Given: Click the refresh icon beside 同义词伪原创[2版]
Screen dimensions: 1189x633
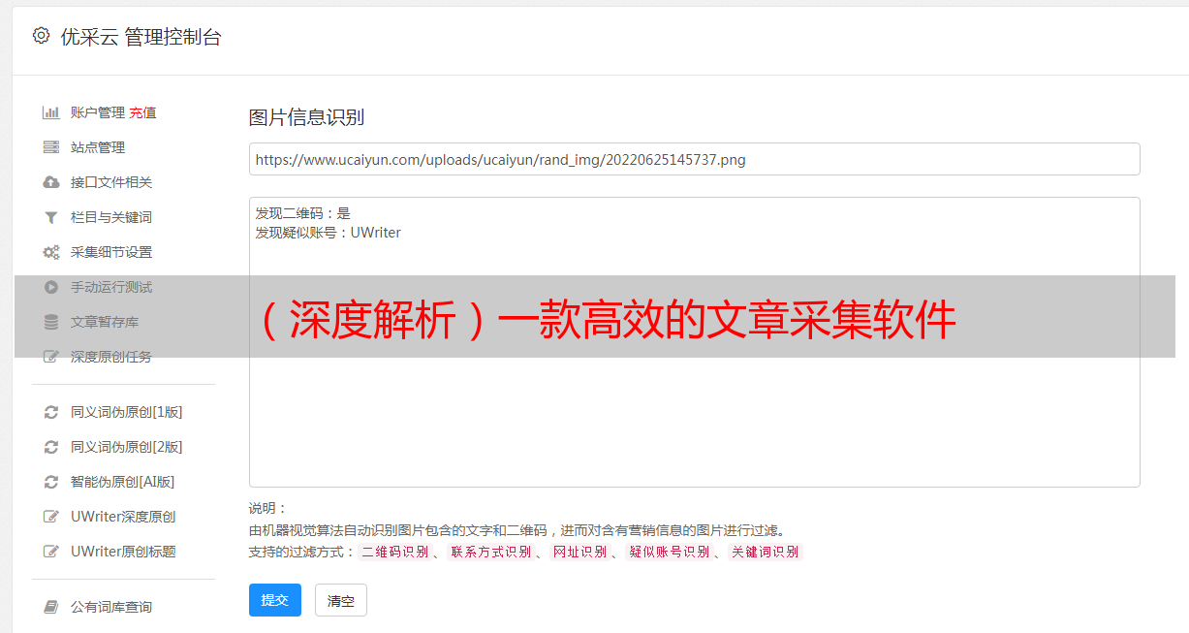Looking at the screenshot, I should tap(51, 447).
